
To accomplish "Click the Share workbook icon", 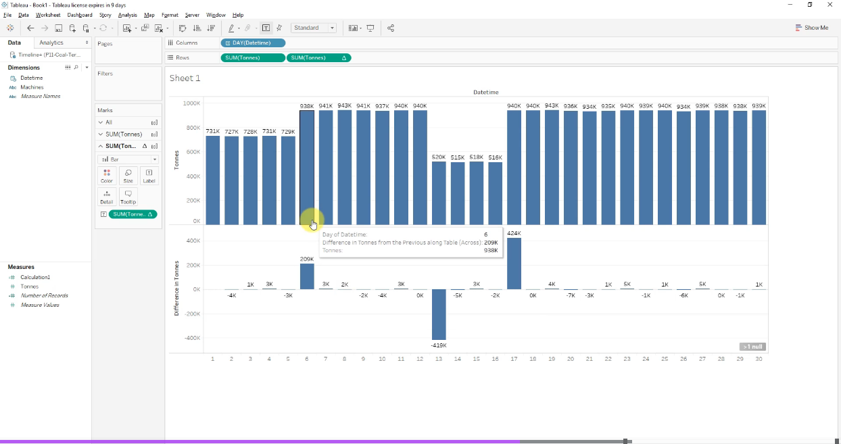I will [391, 28].
